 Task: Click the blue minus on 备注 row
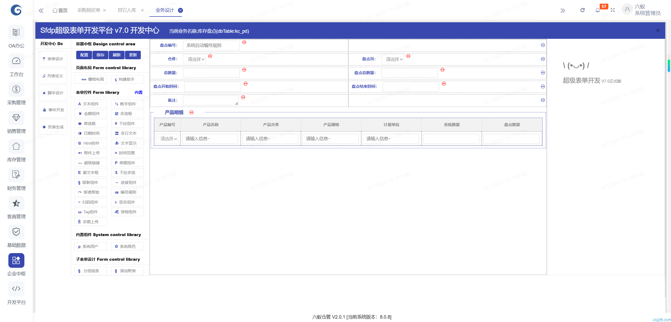tap(543, 100)
